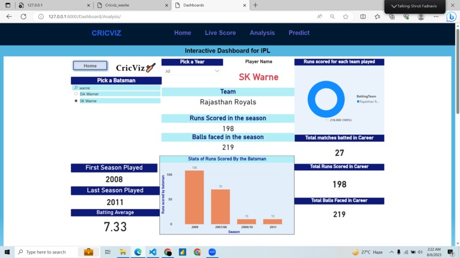Viewport: 460px width, 258px height.
Task: Open the browser profile avatar
Action: tap(421, 17)
